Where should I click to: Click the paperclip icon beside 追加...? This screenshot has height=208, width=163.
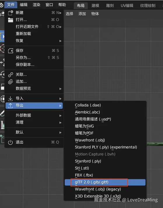point(10,82)
